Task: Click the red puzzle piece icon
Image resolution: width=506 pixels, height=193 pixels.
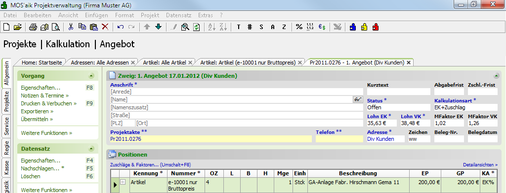Action: 376,27
